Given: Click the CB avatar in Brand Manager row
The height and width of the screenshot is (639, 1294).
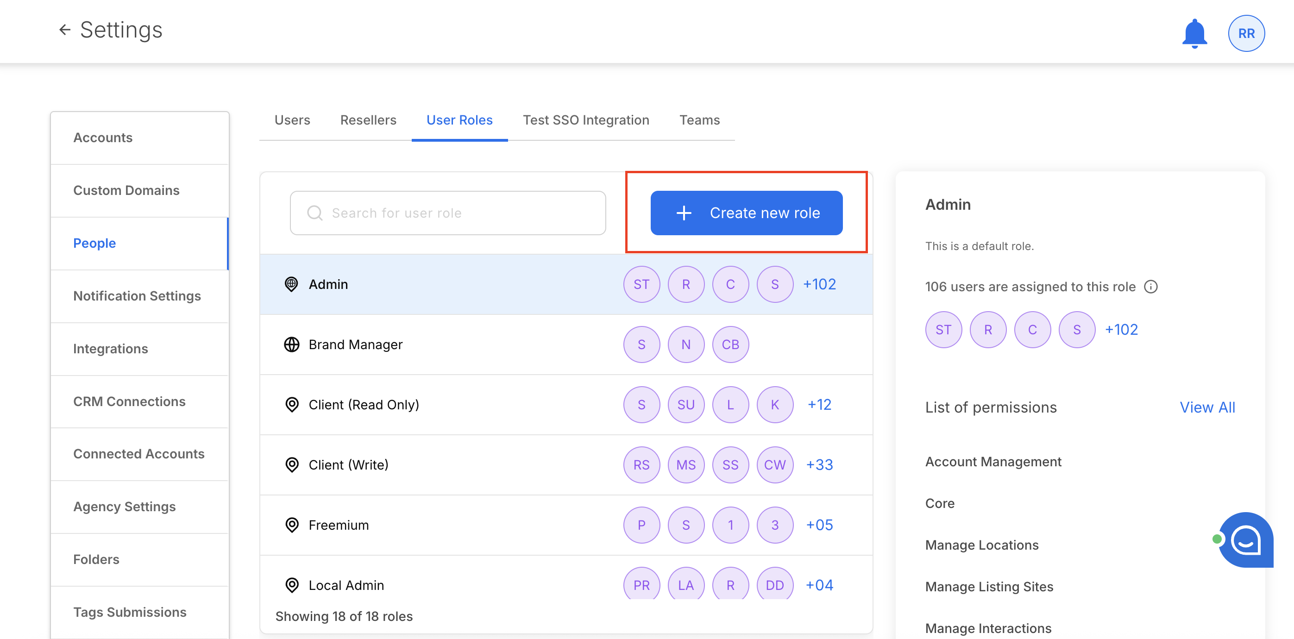Looking at the screenshot, I should [730, 345].
